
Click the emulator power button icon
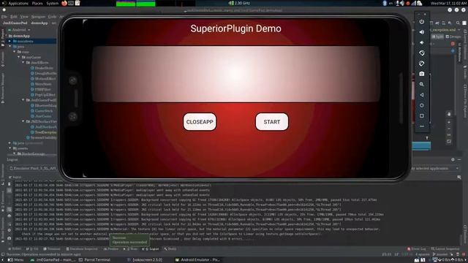tap(422, 21)
